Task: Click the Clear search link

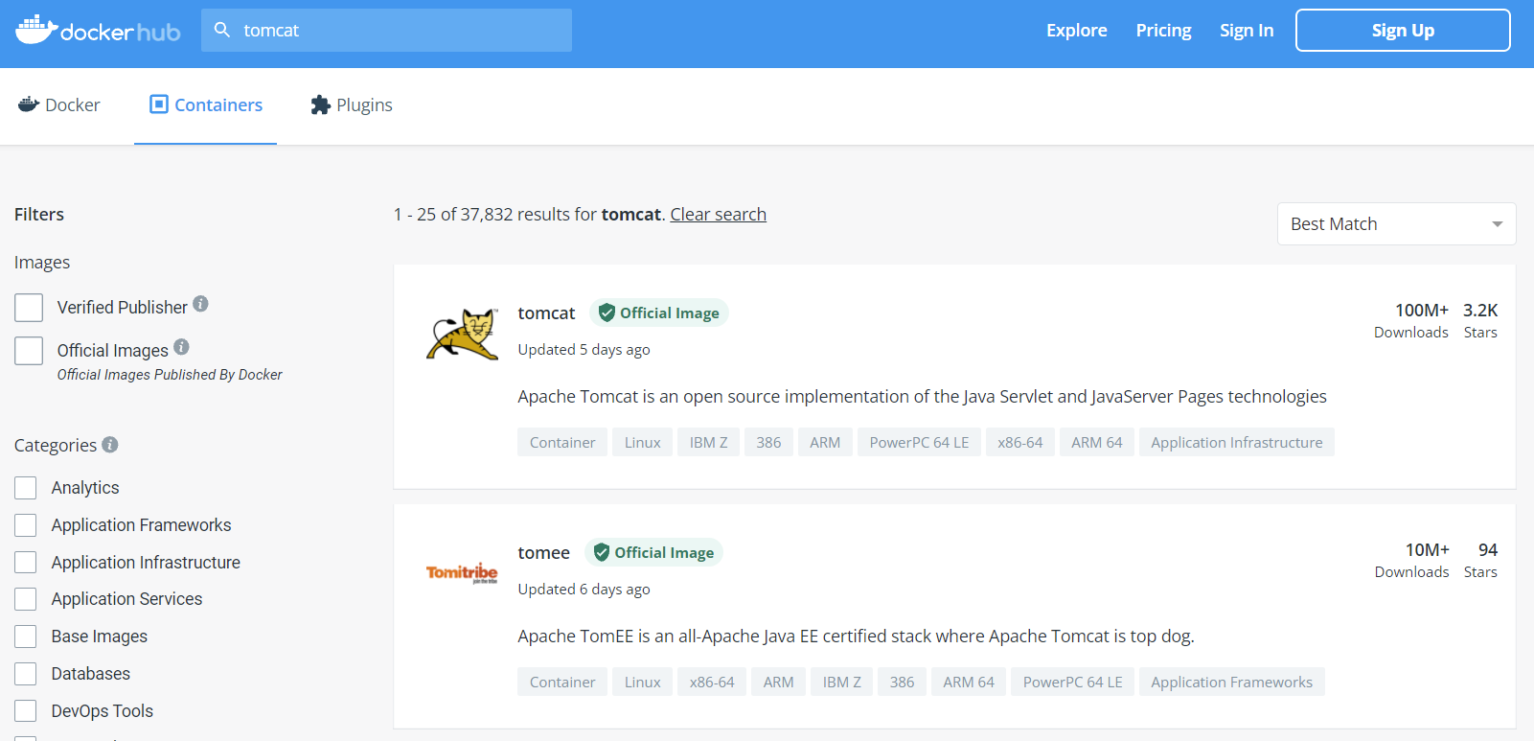Action: (x=718, y=215)
